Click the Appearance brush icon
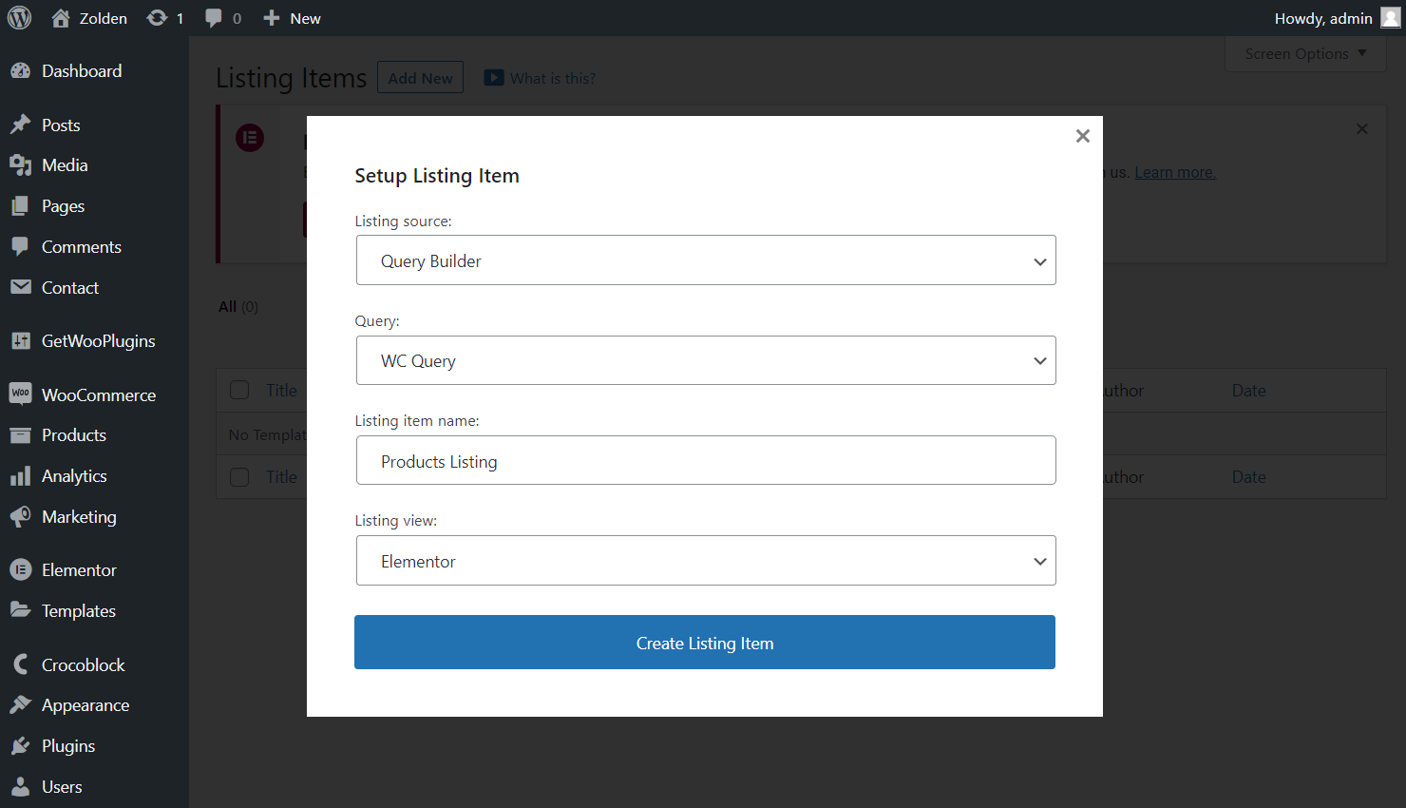Screen dimensions: 1406x808 [20, 705]
